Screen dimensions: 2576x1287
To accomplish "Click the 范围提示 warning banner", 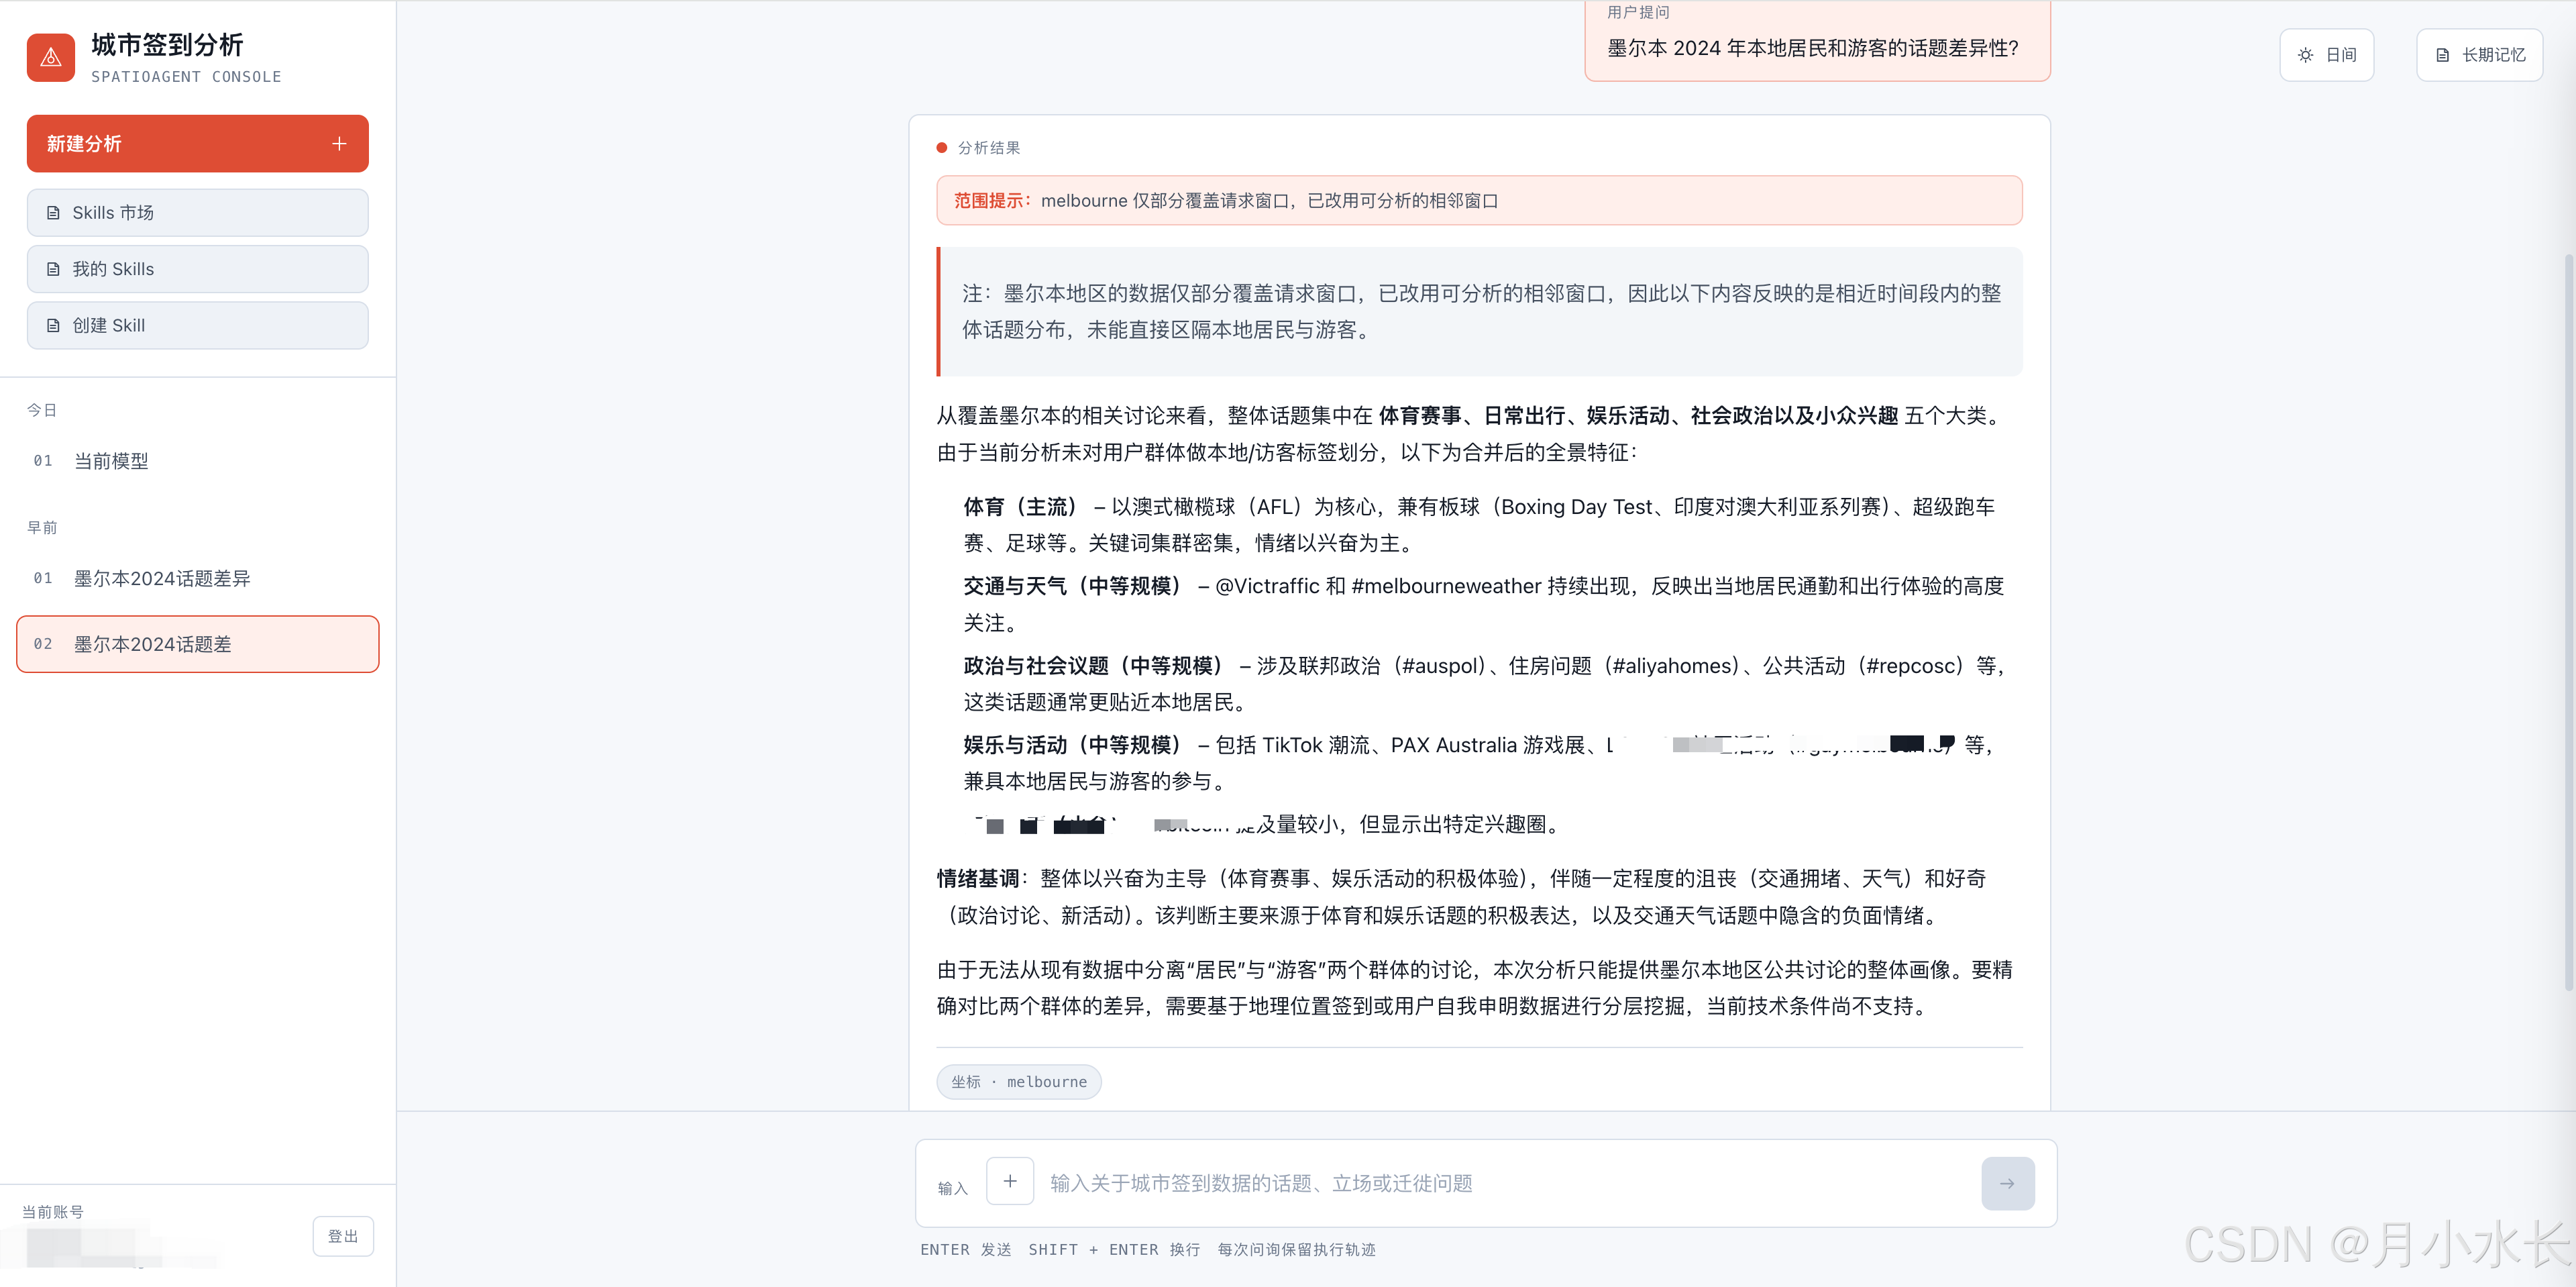I will pyautogui.click(x=1479, y=200).
